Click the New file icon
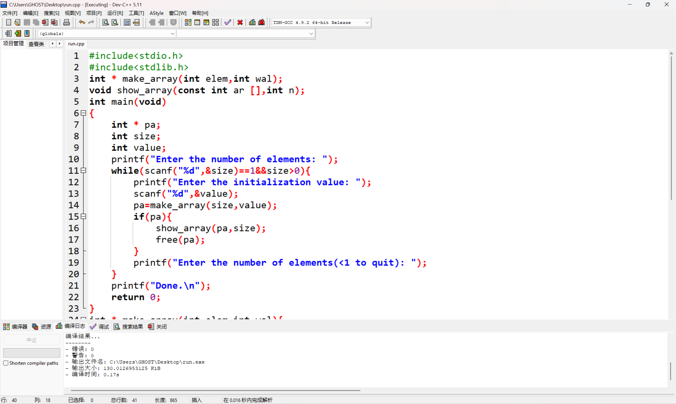 pos(8,23)
